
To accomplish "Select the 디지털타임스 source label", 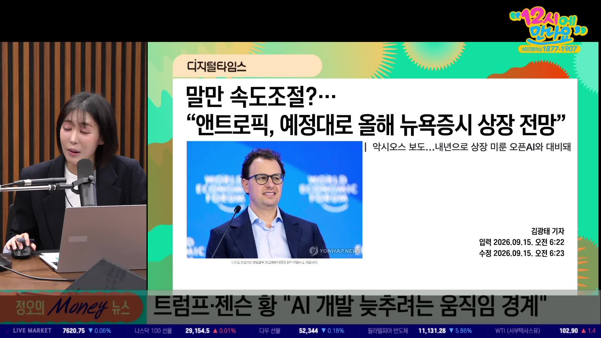I will pos(217,66).
